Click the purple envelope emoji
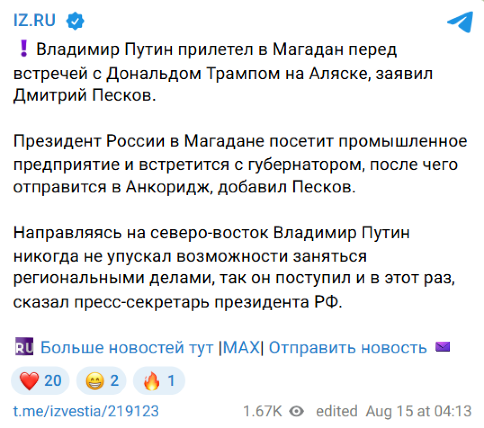The width and height of the screenshot is (484, 428). [x=443, y=347]
